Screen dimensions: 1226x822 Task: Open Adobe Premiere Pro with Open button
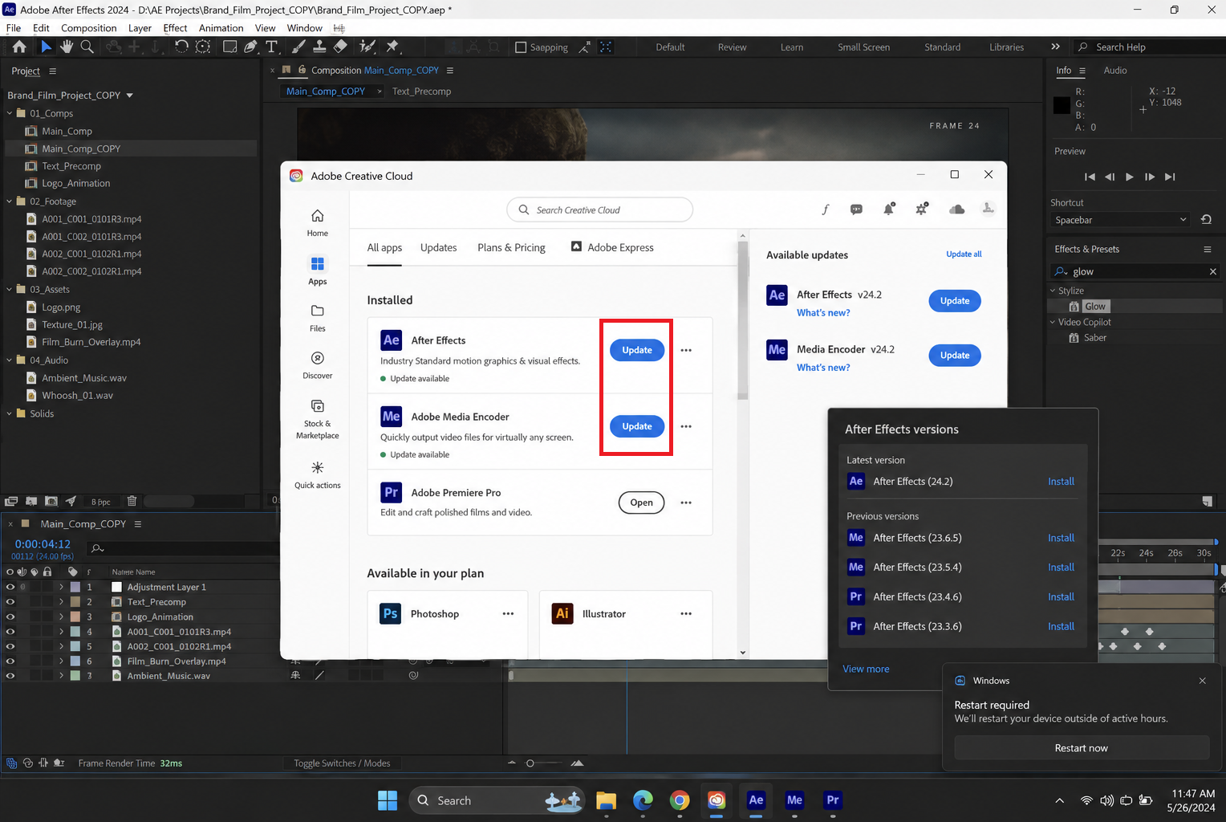(641, 503)
